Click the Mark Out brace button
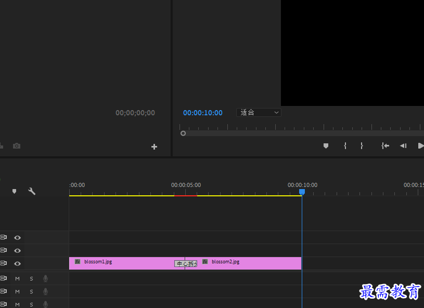424x308 pixels. tap(362, 146)
